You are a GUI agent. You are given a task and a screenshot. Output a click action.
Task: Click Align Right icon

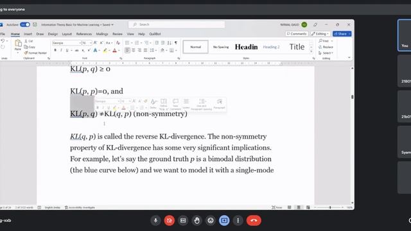point(139,50)
